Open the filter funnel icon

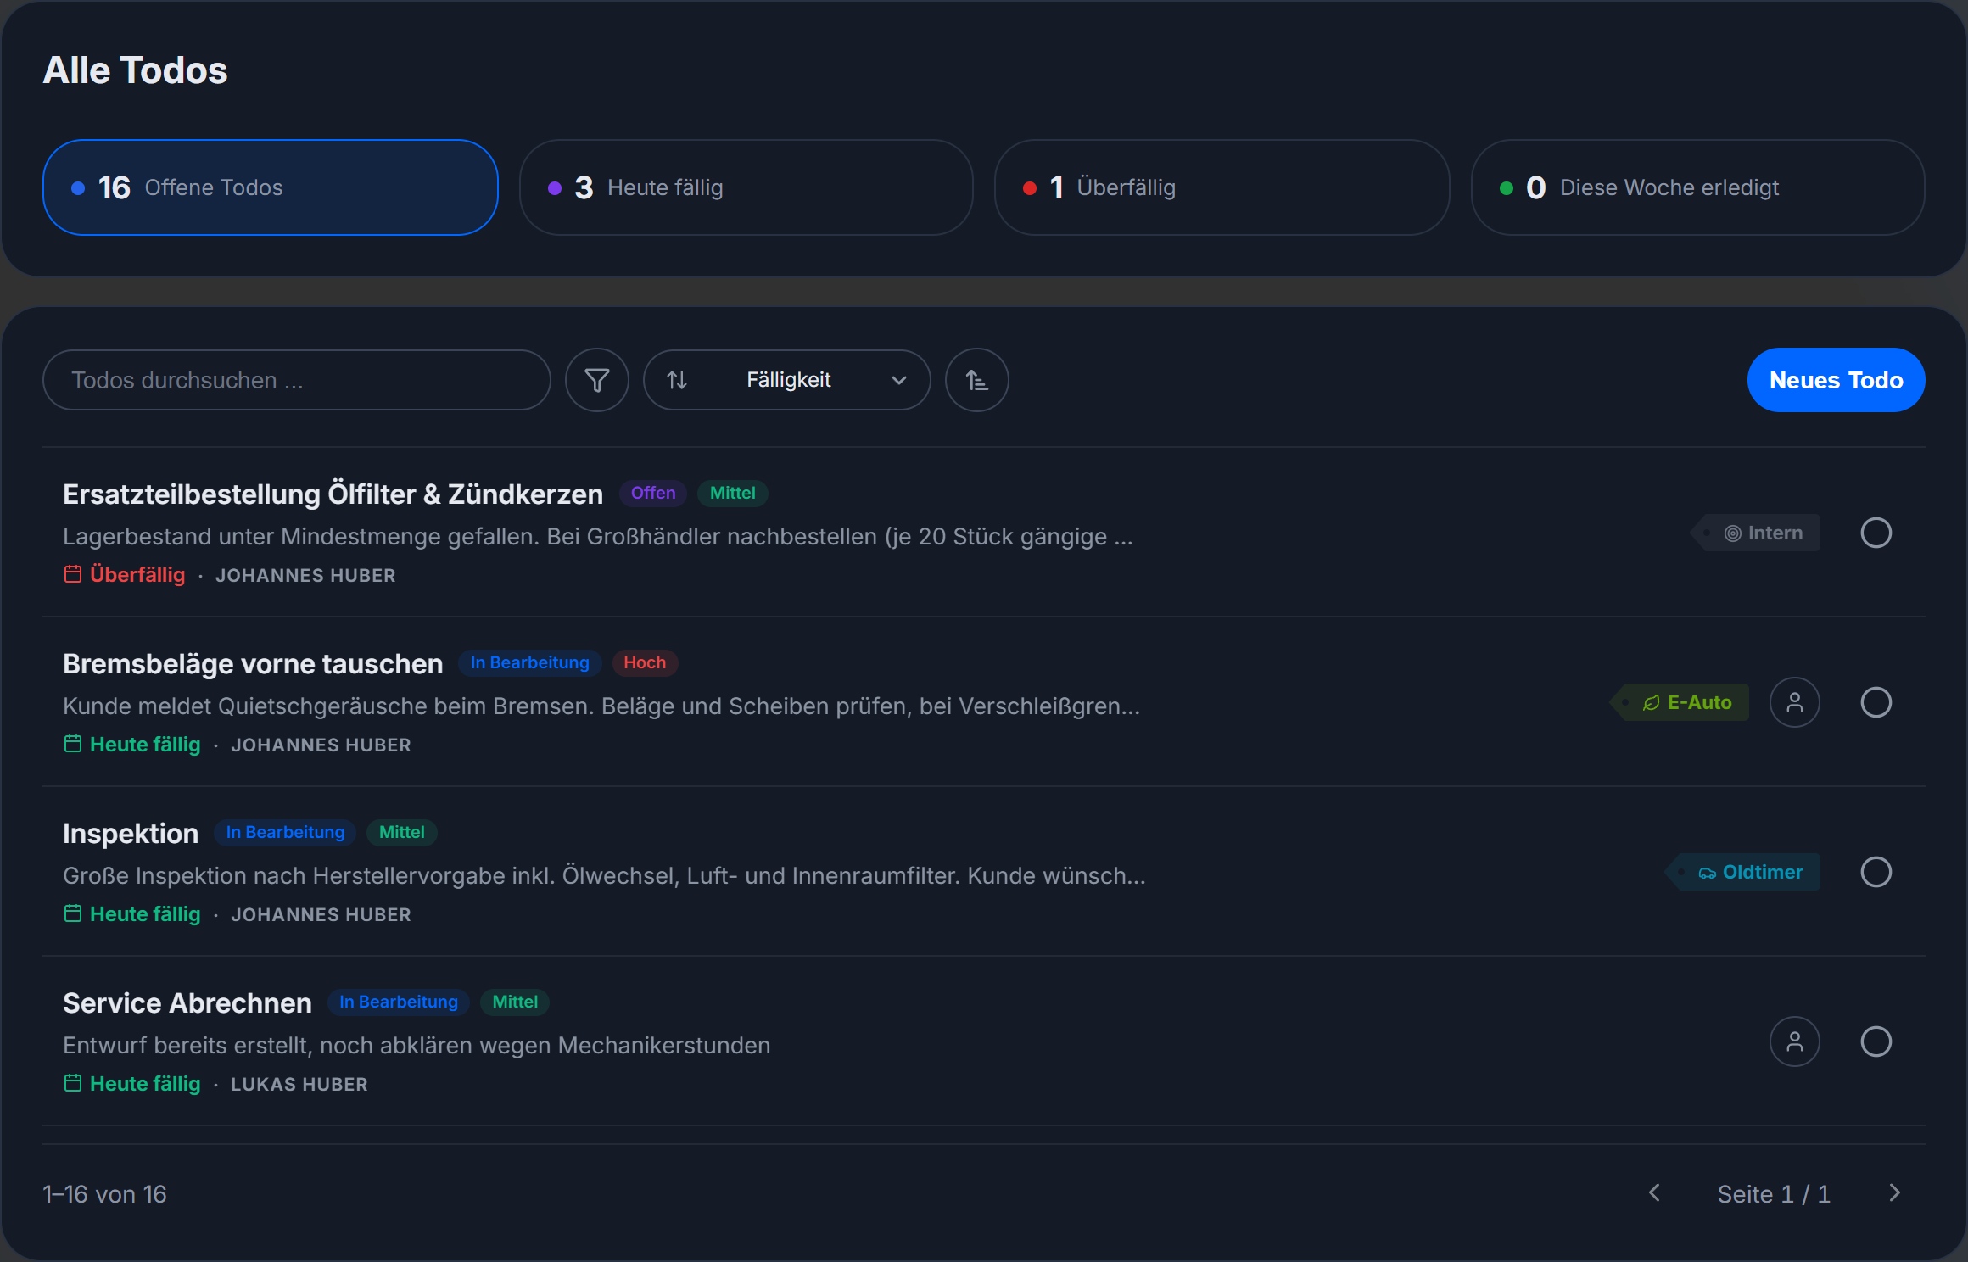[x=597, y=380]
